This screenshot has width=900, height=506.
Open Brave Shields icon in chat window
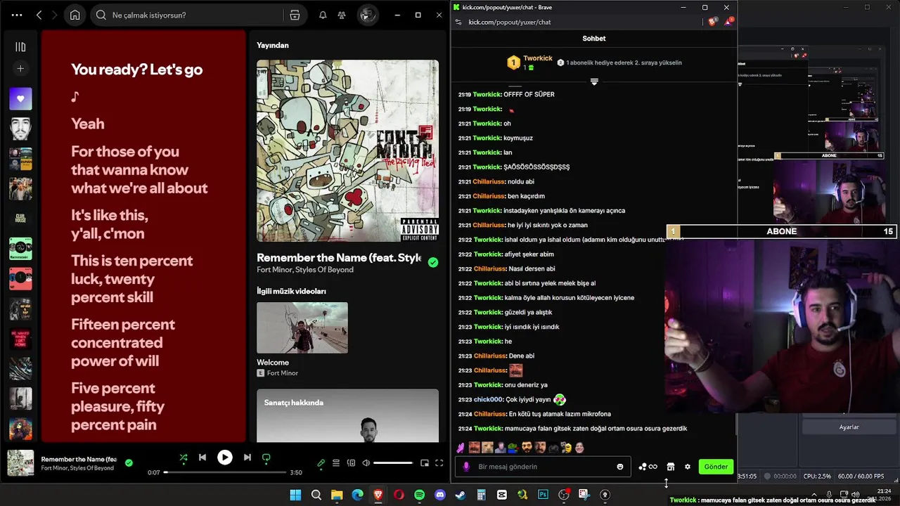(713, 22)
